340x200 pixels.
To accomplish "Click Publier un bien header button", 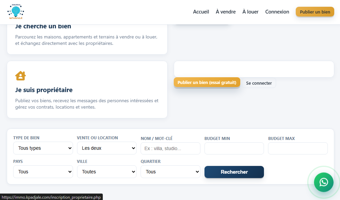I will 315,12.
